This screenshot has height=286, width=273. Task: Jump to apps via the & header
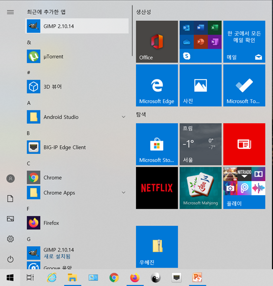pos(29,42)
